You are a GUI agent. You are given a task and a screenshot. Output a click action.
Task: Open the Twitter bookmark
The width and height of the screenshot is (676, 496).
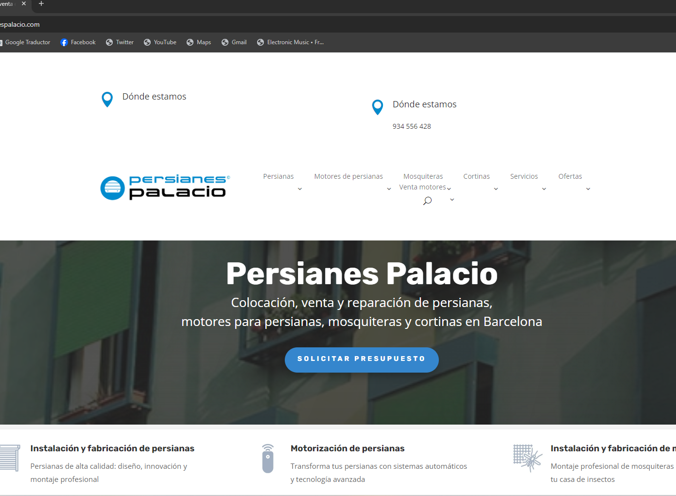pyautogui.click(x=120, y=42)
